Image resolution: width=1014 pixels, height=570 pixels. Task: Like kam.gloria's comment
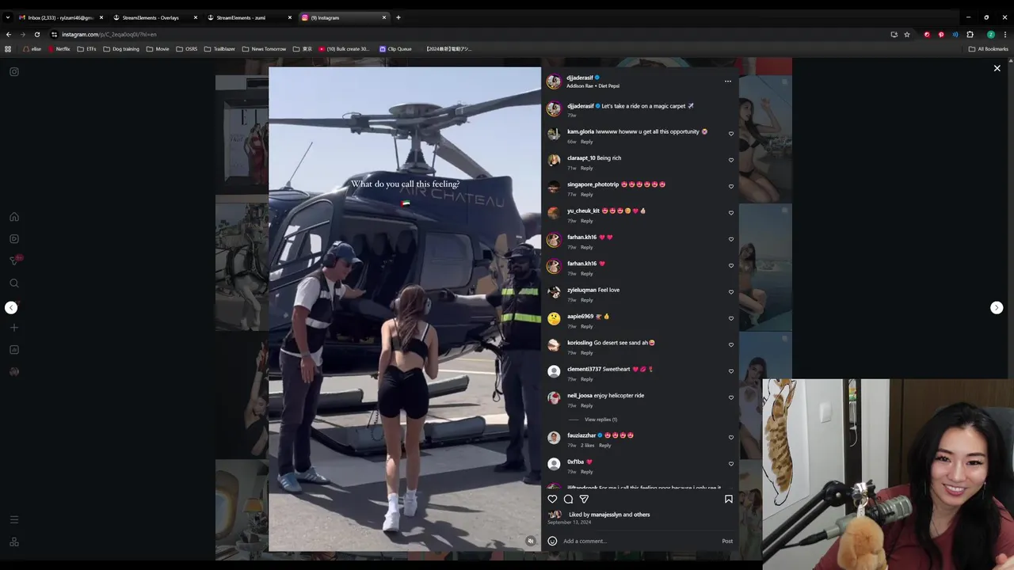pos(731,134)
